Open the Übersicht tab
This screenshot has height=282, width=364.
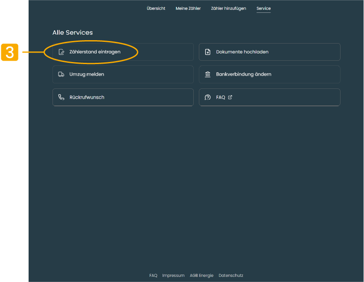coord(156,9)
